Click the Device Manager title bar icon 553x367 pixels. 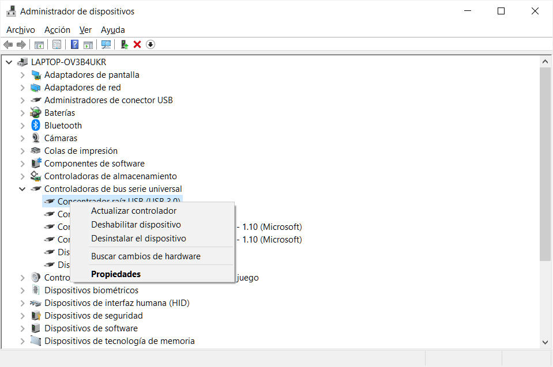pyautogui.click(x=11, y=12)
